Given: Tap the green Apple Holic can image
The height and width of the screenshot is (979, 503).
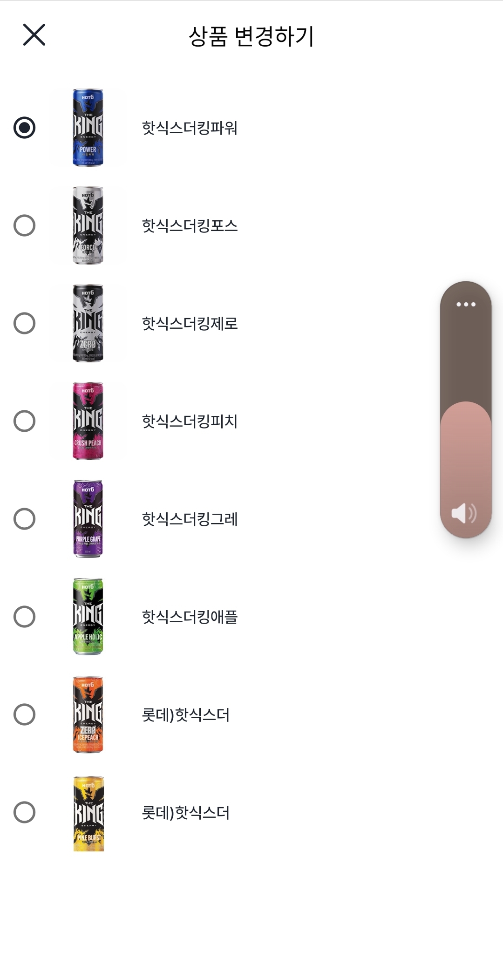Looking at the screenshot, I should (x=88, y=617).
